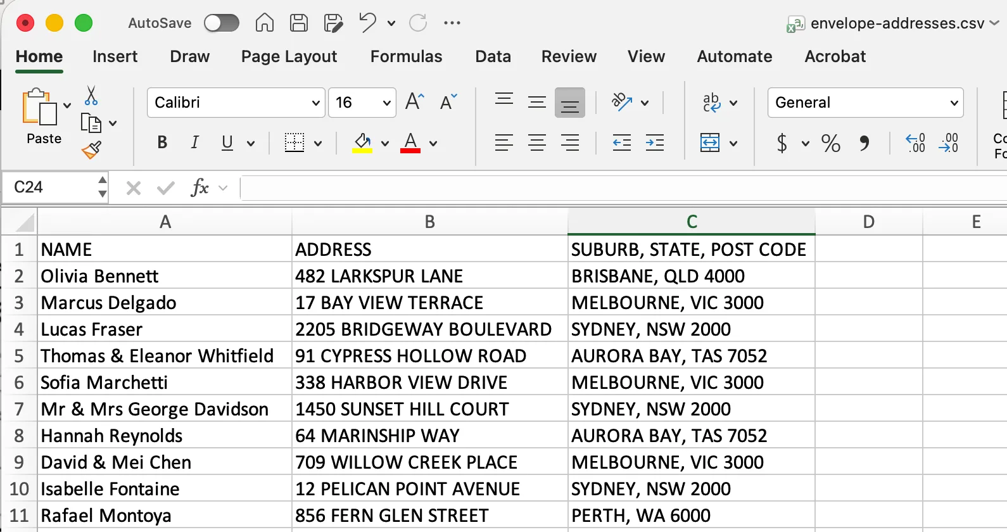Increase font size with large A
Screen dimensions: 1007x532
point(415,102)
